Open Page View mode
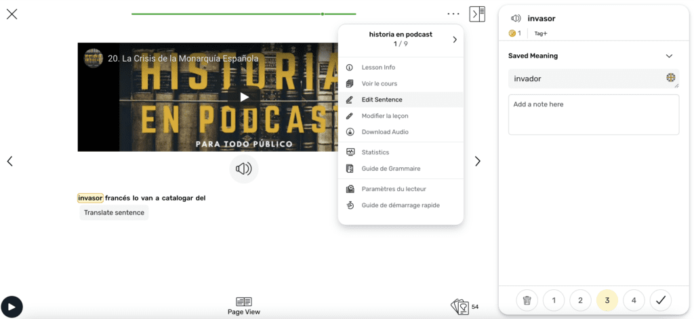This screenshot has height=319, width=694. [243, 305]
